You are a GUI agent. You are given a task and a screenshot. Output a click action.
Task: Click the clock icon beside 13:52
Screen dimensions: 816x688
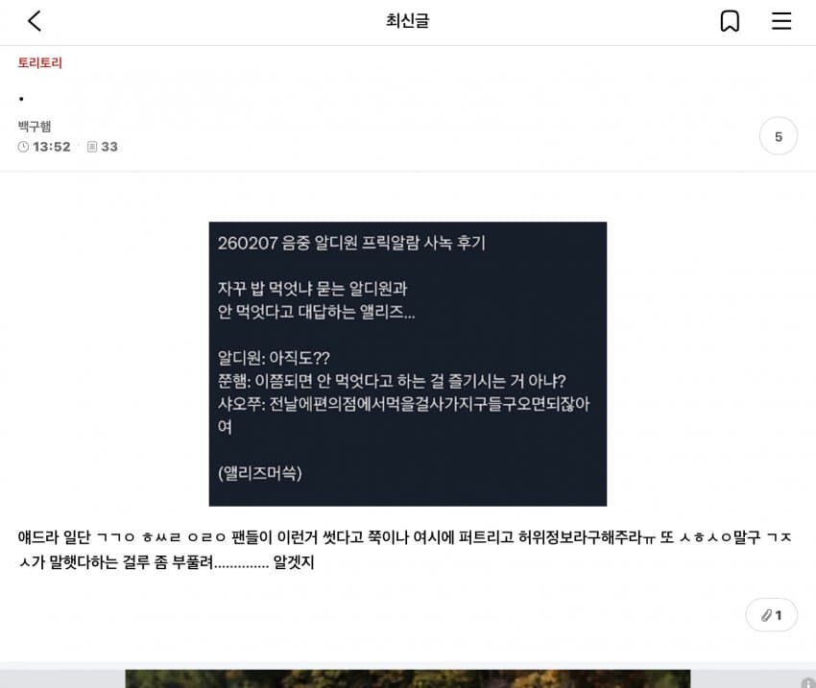coord(23,147)
